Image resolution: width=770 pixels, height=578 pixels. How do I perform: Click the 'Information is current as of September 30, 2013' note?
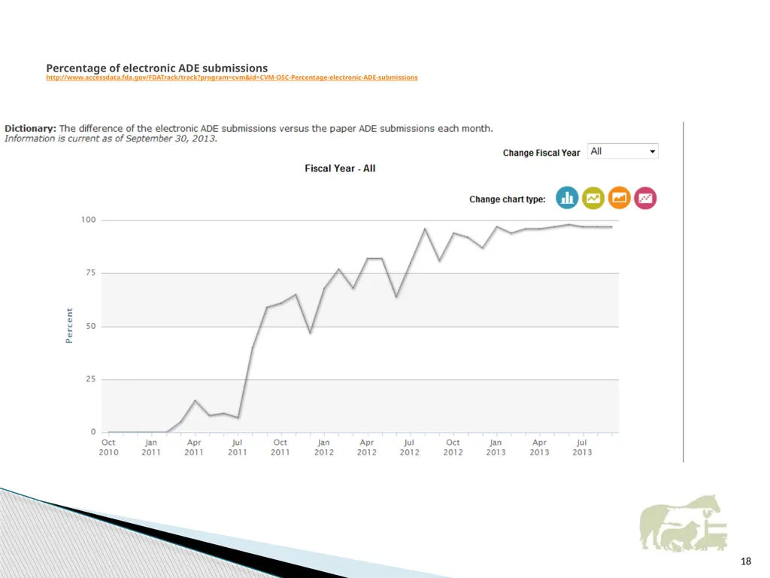[x=111, y=138]
